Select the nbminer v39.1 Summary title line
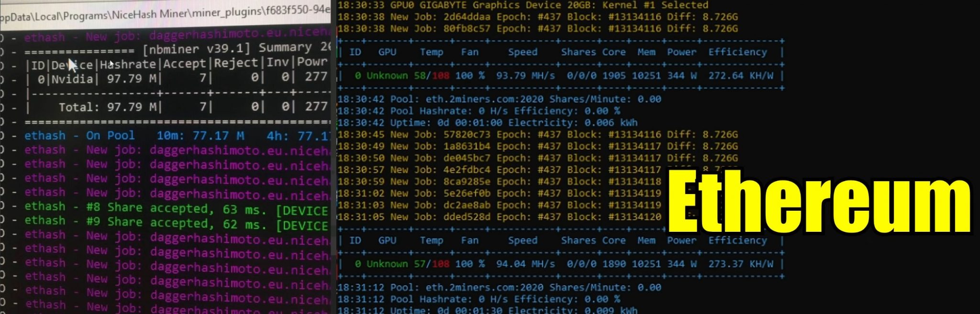Image resolution: width=980 pixels, height=314 pixels. click(177, 48)
